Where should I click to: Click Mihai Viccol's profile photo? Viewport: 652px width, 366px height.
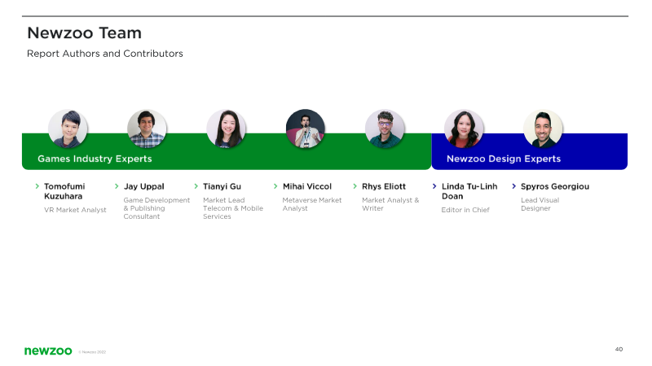point(306,129)
